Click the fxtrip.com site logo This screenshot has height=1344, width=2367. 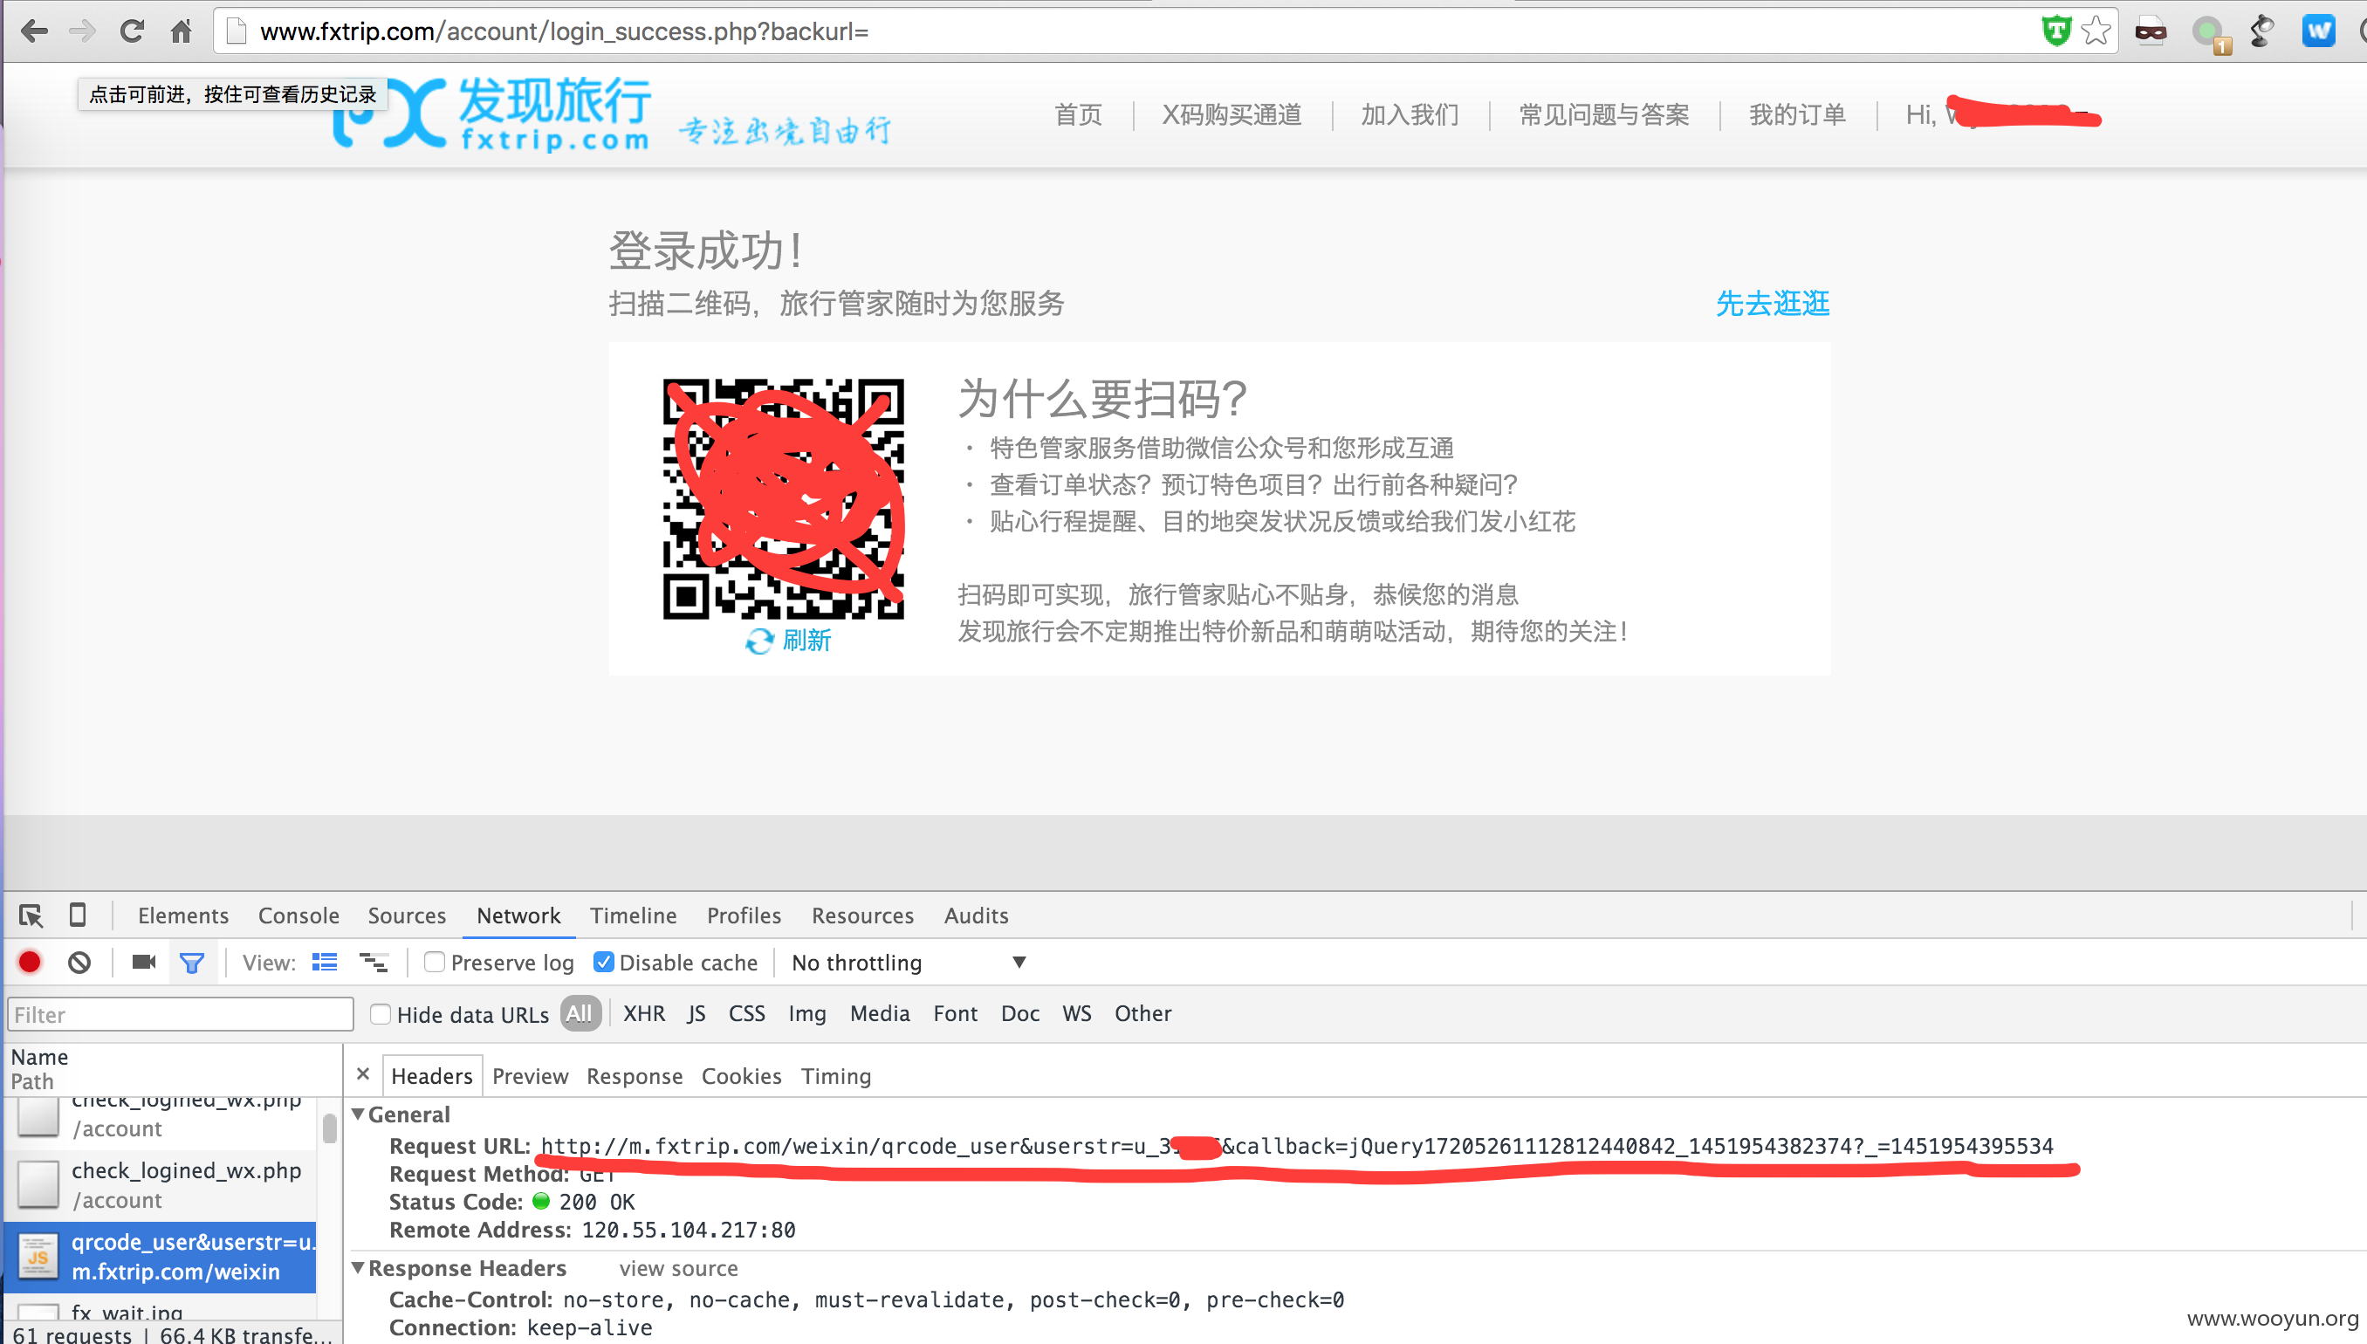(491, 114)
